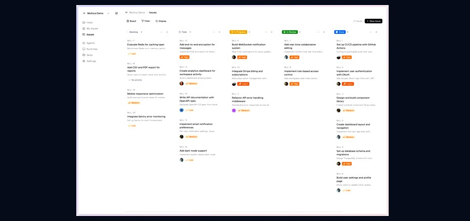Open Add end-to-end encryption issue
The image size is (470, 221).
click(x=197, y=46)
